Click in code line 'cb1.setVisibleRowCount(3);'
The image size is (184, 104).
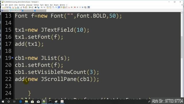click(57, 72)
